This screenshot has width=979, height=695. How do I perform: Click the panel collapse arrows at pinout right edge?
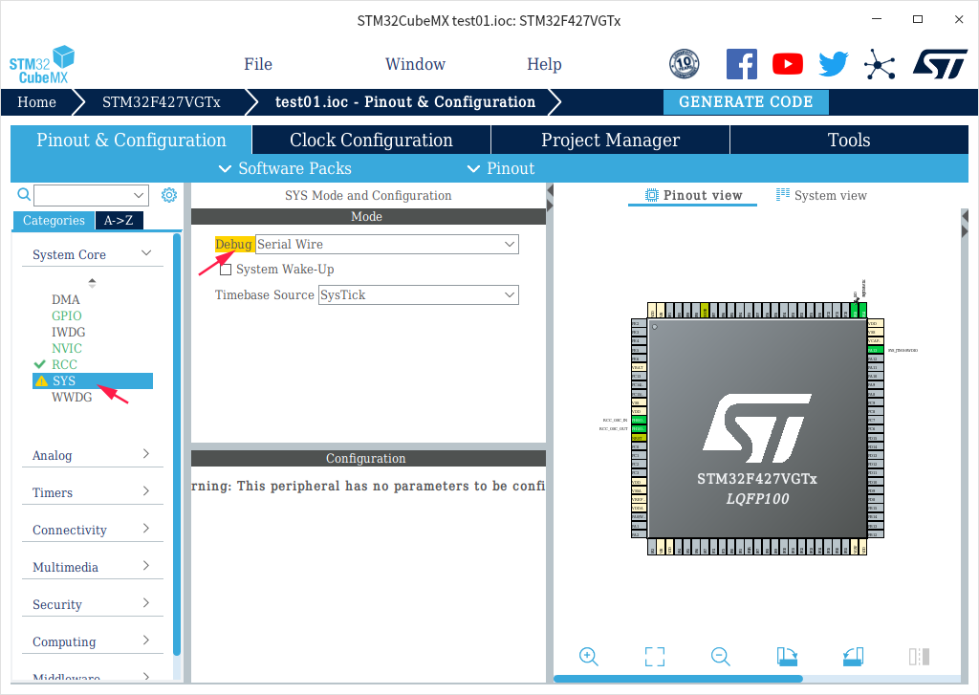click(965, 224)
